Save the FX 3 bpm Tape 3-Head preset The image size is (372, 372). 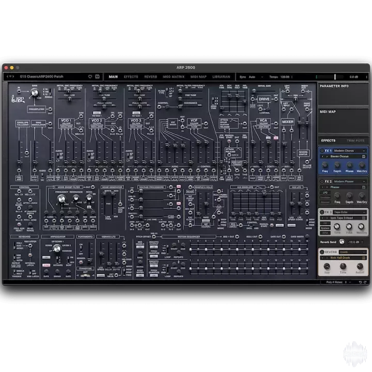pos(363,218)
